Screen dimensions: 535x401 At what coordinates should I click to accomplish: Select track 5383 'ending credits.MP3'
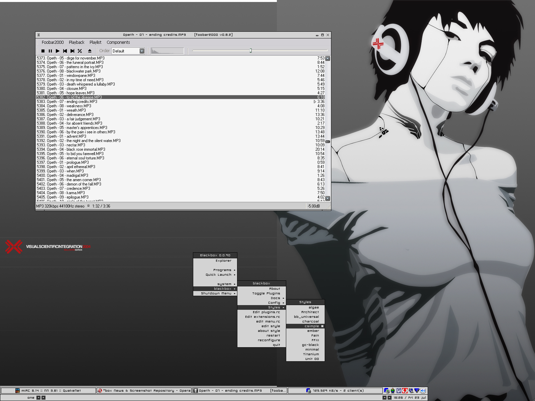(x=181, y=102)
